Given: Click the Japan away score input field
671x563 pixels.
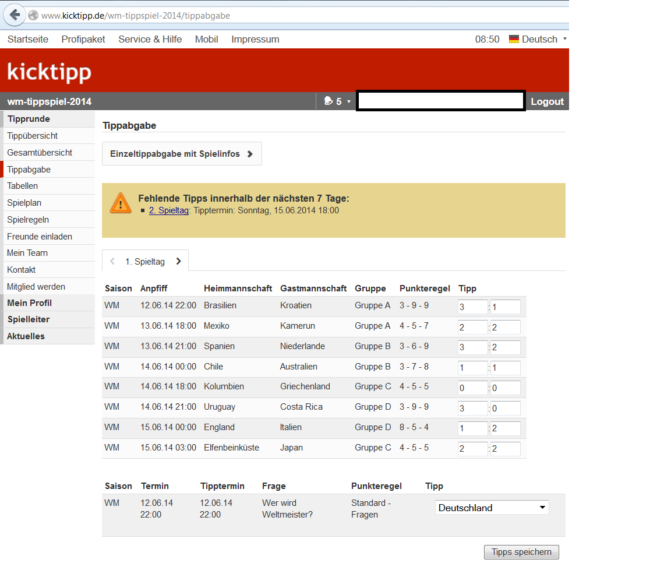Looking at the screenshot, I should (x=505, y=449).
